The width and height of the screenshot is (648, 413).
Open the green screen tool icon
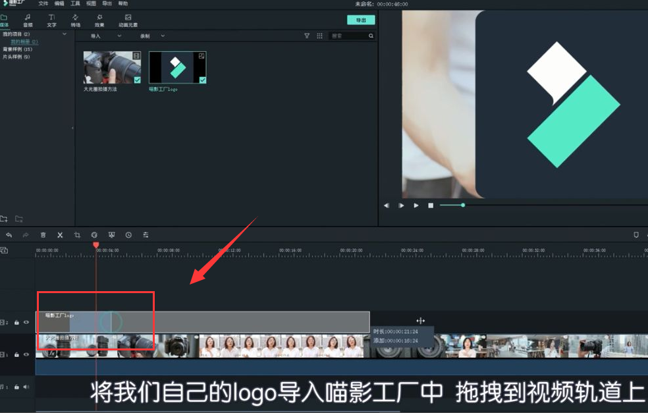click(x=111, y=234)
